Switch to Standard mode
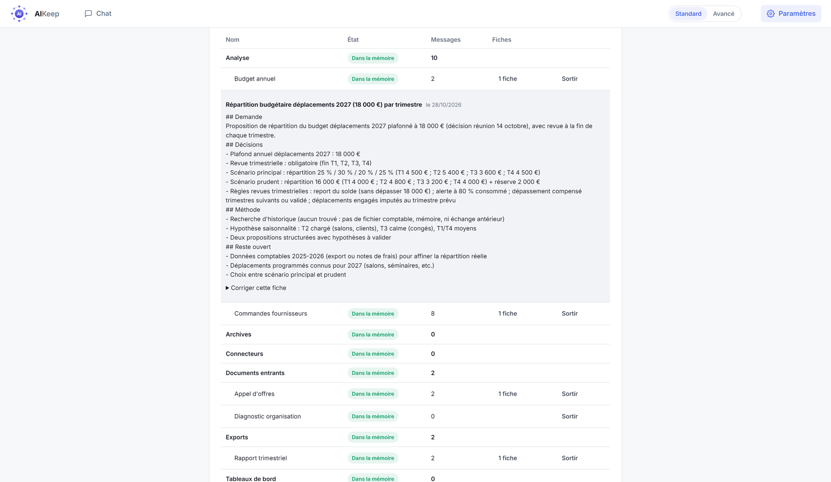This screenshot has width=831, height=482. (x=688, y=14)
